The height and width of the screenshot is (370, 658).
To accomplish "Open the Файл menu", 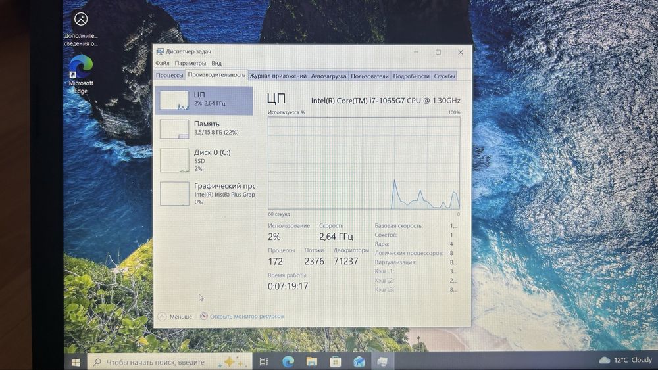I will (x=163, y=63).
